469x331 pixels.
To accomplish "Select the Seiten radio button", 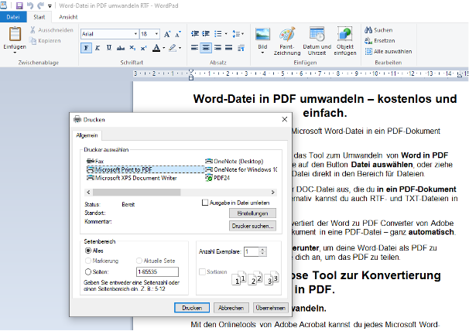I will click(87, 271).
